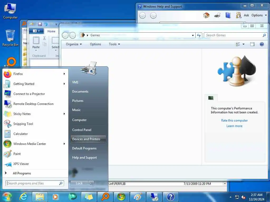Expand the Getting Started submenu arrow

64,84
